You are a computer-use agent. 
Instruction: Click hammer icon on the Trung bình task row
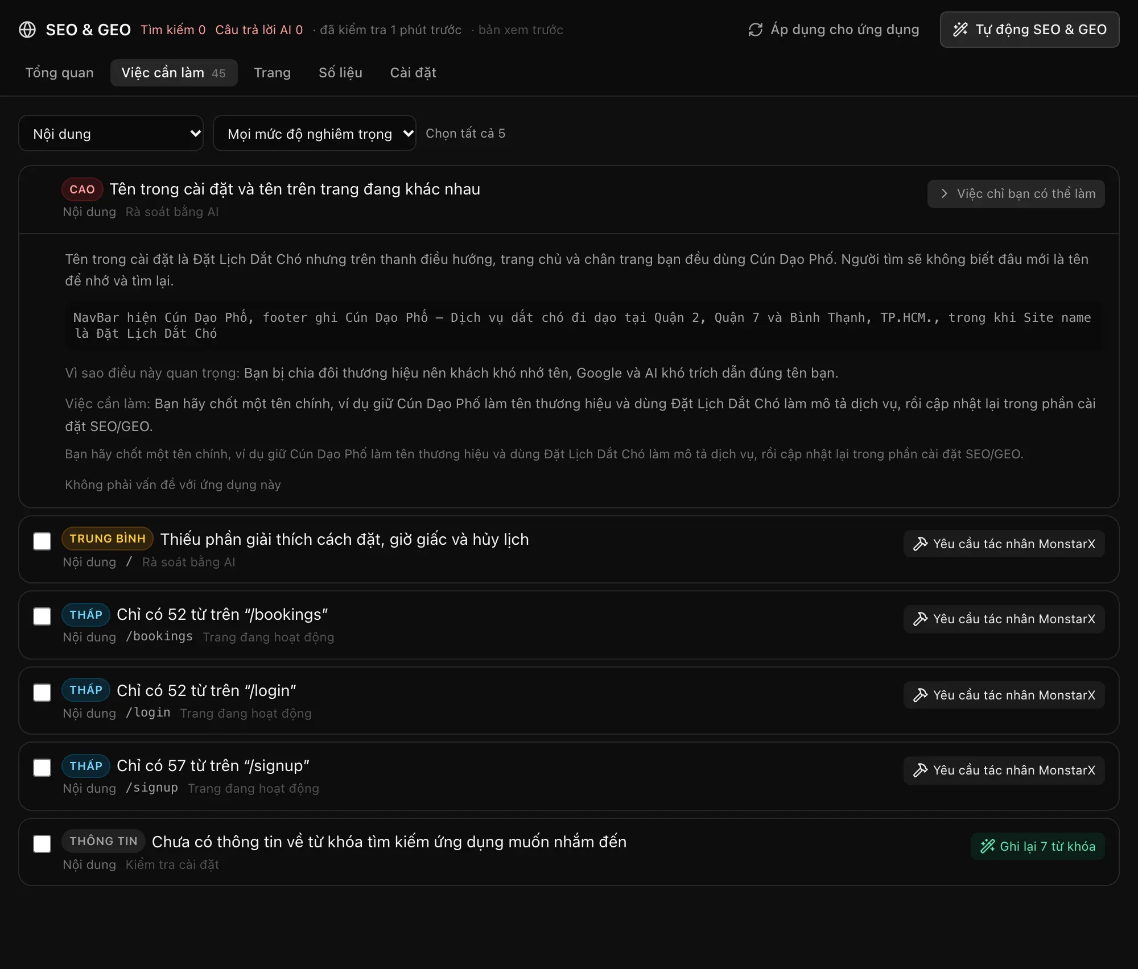coord(920,544)
